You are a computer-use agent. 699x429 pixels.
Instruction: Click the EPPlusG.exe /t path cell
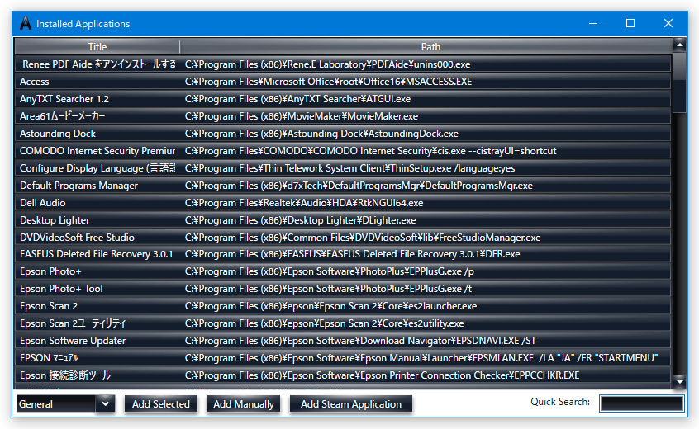328,289
